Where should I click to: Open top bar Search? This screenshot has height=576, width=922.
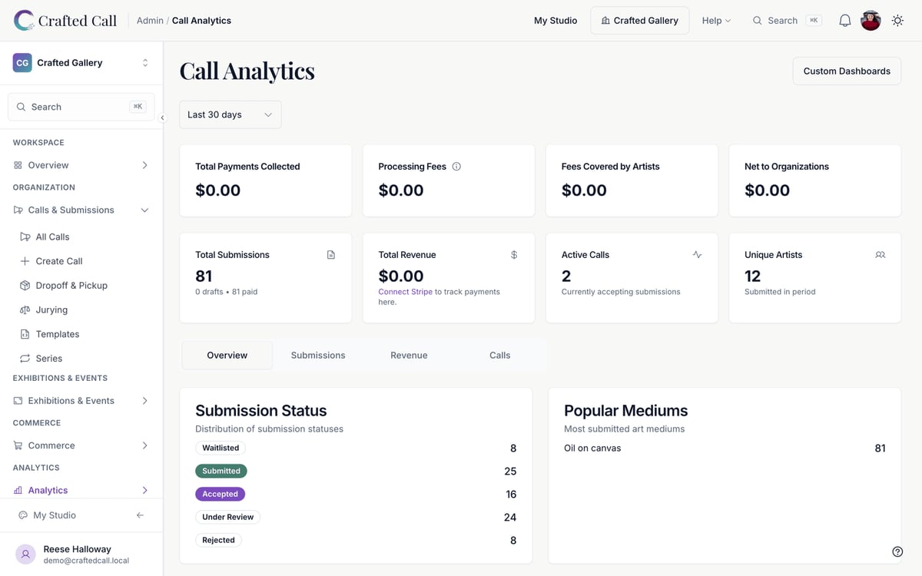pyautogui.click(x=786, y=21)
